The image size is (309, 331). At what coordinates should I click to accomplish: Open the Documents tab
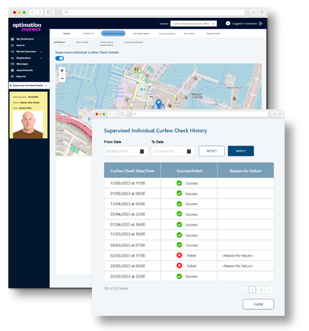189,34
